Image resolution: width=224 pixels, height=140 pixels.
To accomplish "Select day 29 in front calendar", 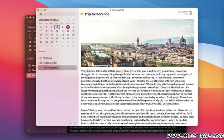I will tap(46, 42).
